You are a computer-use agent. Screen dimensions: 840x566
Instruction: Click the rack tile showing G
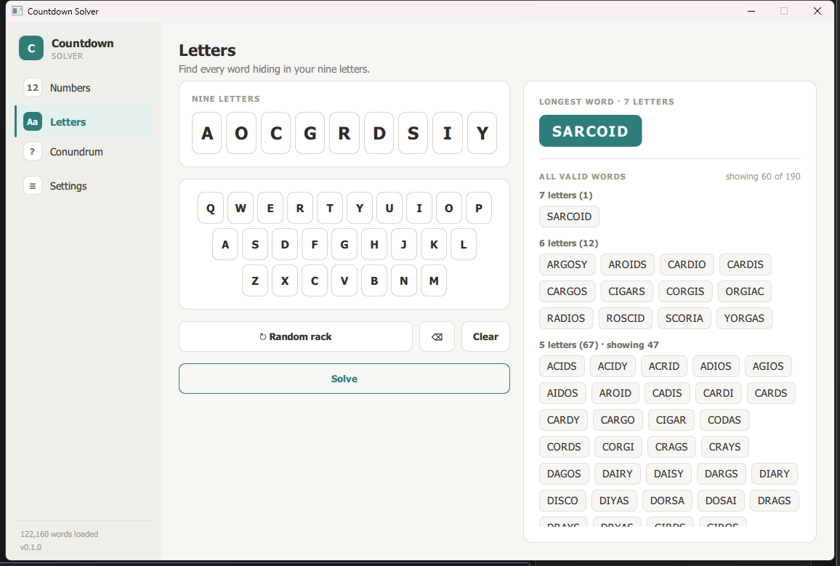(310, 133)
